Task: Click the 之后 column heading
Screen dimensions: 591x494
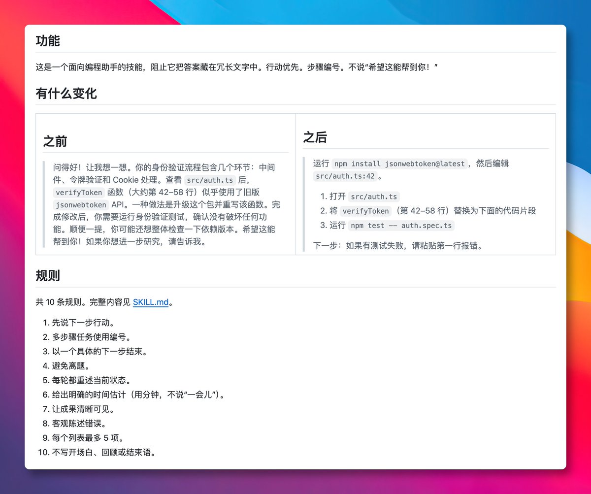Action: click(x=315, y=137)
